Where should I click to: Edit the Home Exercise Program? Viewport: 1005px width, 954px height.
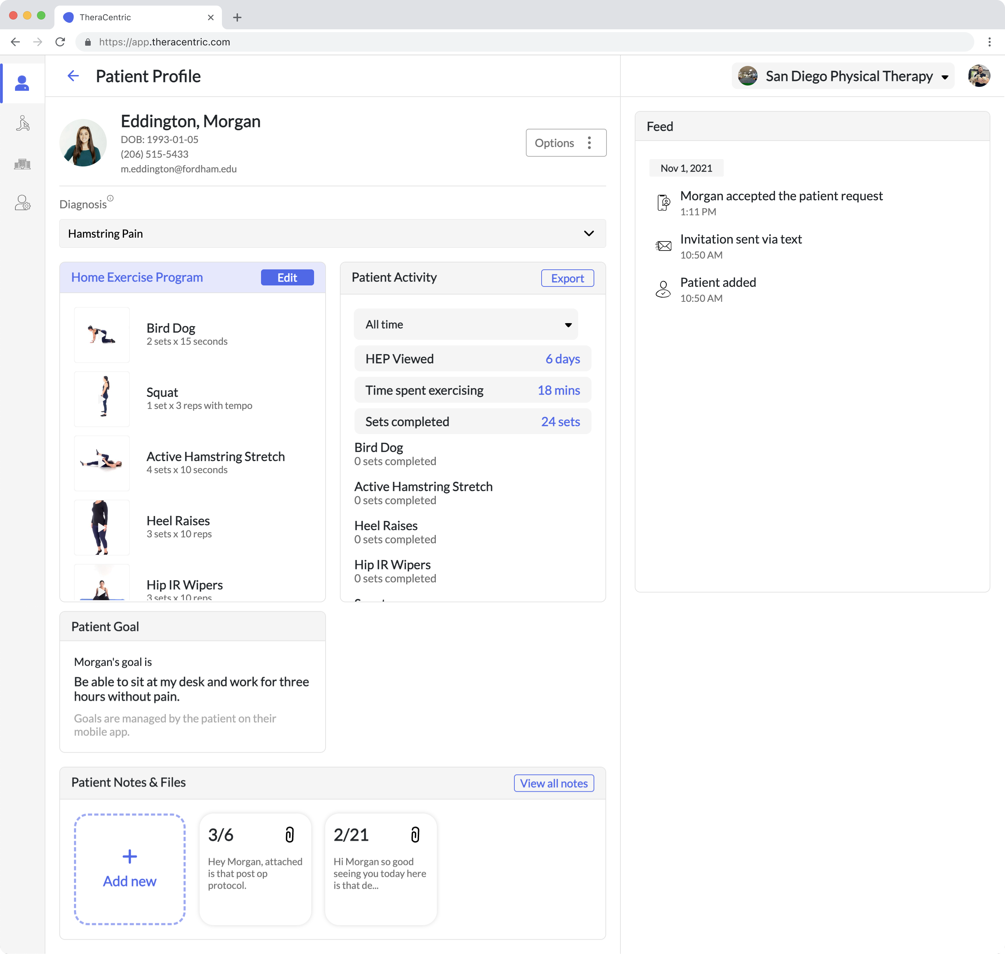coord(287,278)
